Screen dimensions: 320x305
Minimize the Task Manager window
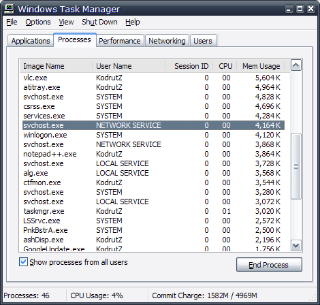tap(289, 9)
